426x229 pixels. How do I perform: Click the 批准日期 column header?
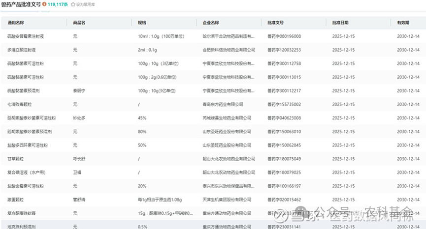(x=340, y=23)
